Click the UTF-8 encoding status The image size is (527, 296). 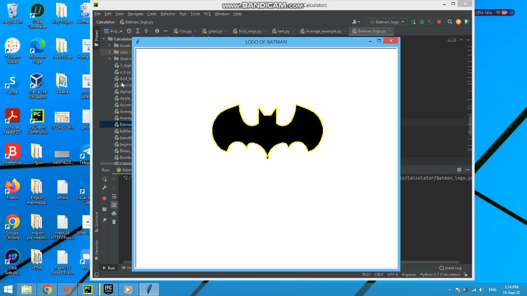(x=392, y=275)
